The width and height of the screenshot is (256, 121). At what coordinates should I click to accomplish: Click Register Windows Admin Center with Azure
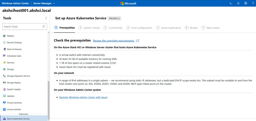pos(83,97)
